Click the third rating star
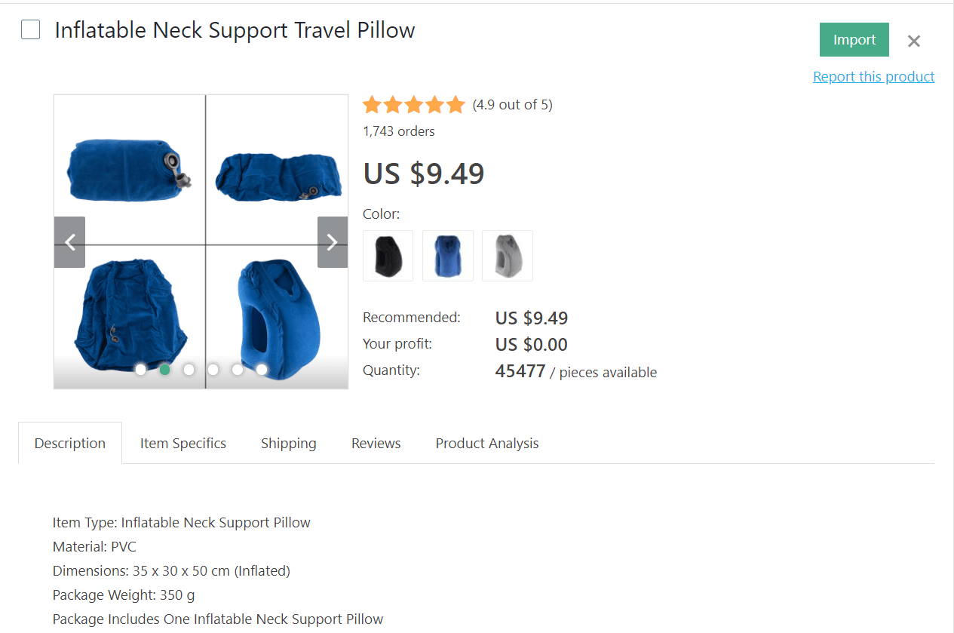 point(413,104)
